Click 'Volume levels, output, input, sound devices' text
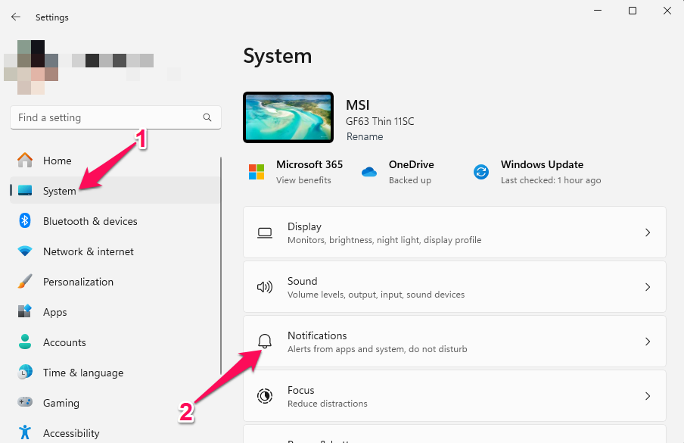Screen dimensions: 684x443 pos(376,295)
